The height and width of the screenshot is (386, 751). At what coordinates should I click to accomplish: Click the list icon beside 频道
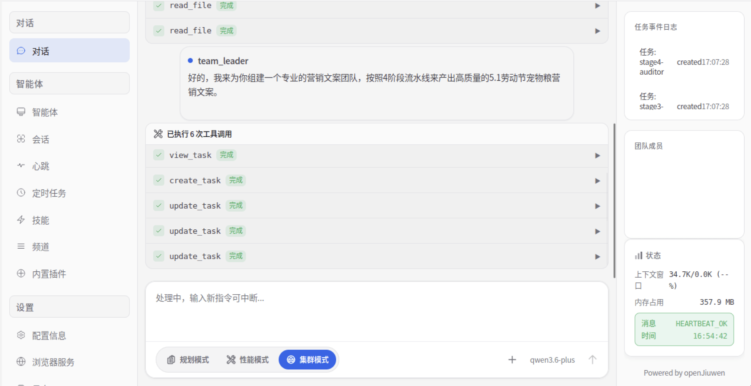tap(21, 246)
